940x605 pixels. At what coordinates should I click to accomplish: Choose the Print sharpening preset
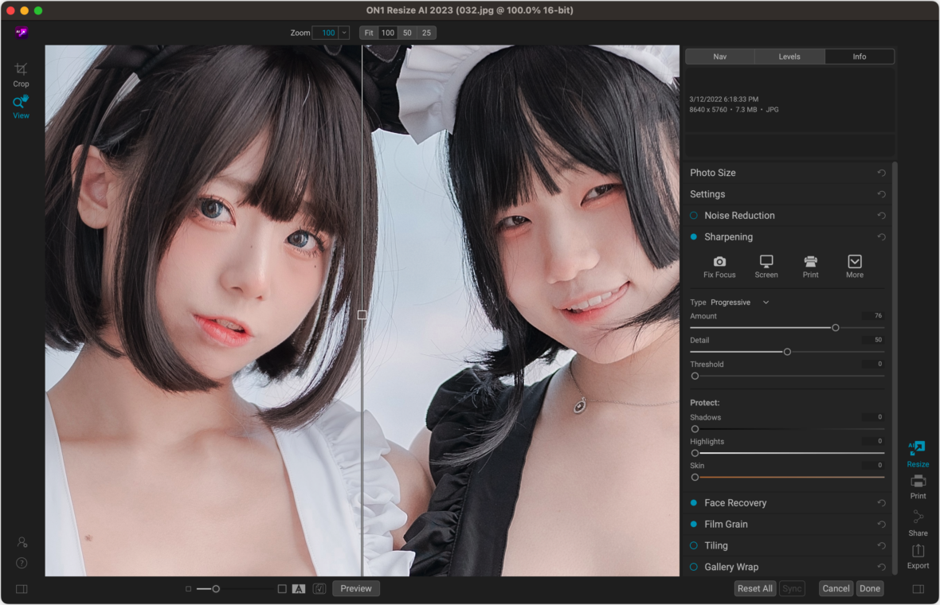[x=810, y=267]
